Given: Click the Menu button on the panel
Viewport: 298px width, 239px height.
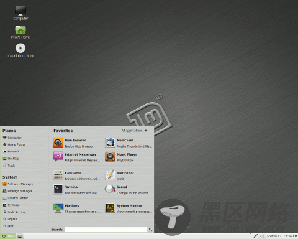Looking at the screenshot, I should pos(8,236).
